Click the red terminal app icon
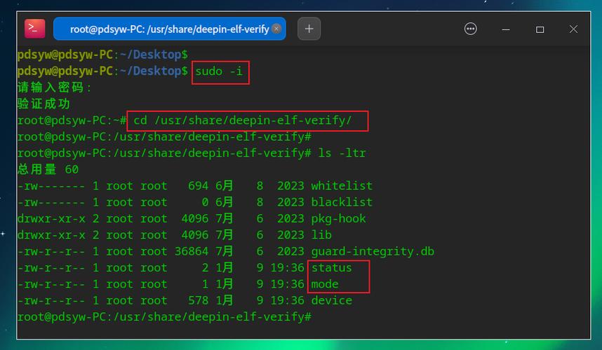 click(x=34, y=29)
